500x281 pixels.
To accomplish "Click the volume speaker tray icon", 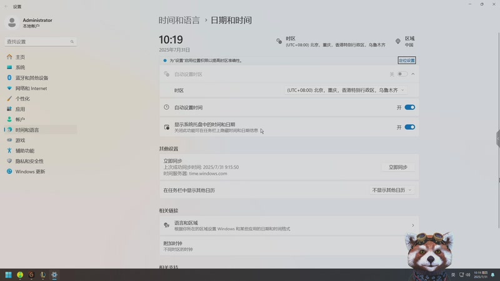I will click(467, 275).
